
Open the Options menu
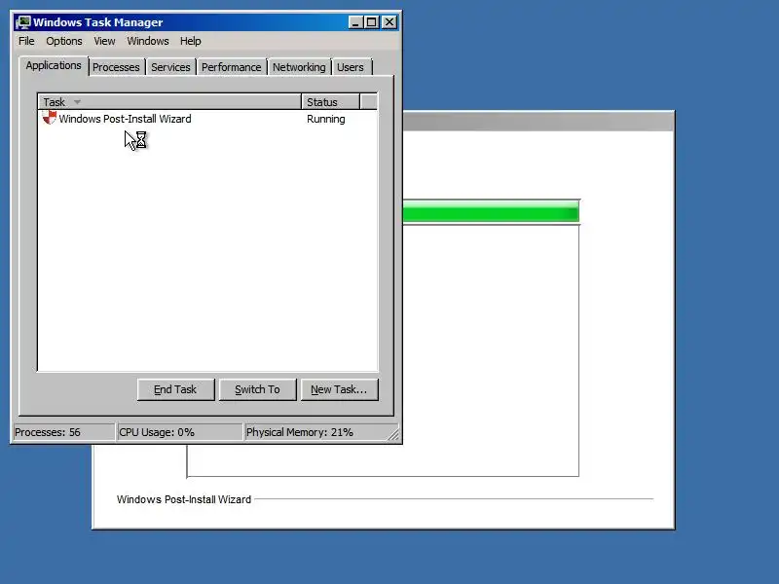point(64,41)
